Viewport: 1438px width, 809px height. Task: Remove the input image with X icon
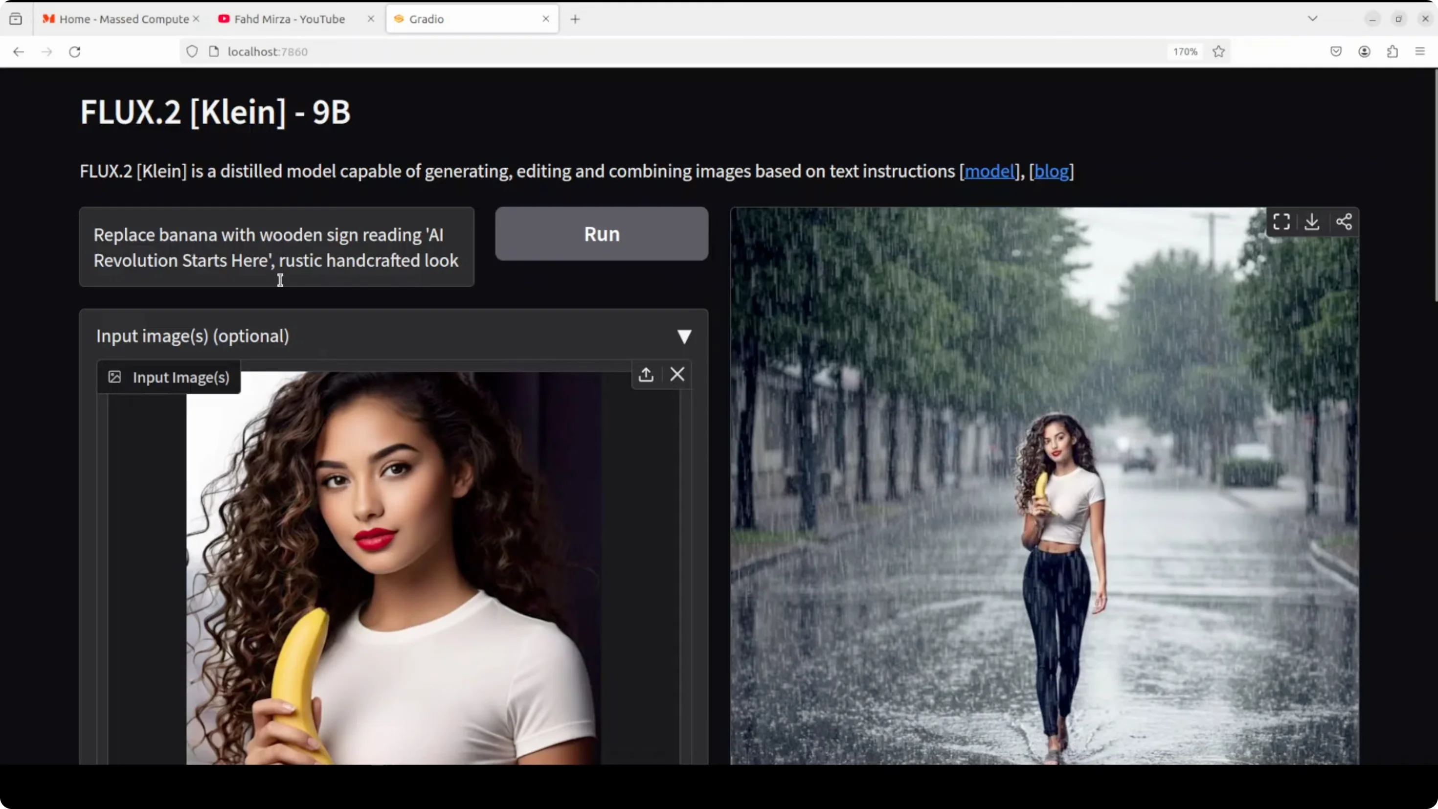click(677, 374)
